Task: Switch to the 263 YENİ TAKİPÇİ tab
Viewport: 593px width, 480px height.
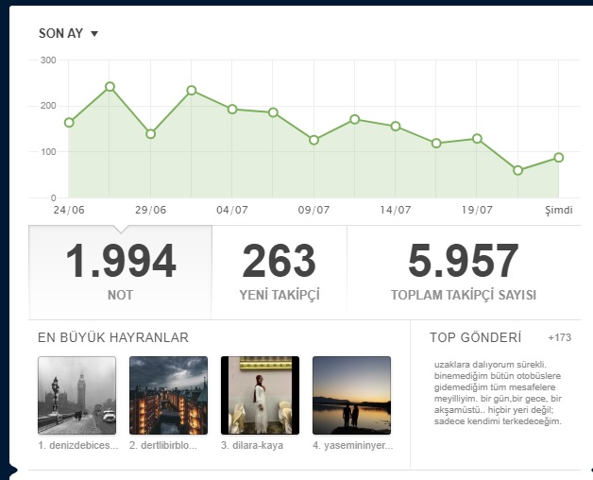Action: pos(280,272)
